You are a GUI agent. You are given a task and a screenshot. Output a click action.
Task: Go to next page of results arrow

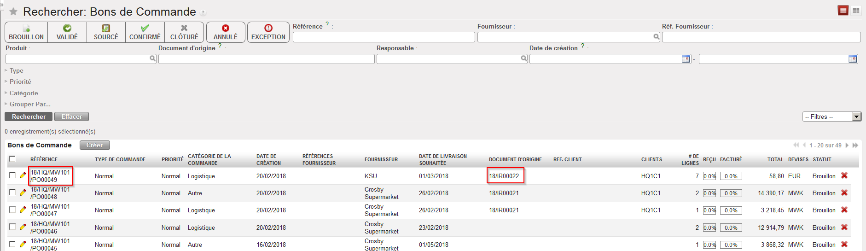click(847, 145)
